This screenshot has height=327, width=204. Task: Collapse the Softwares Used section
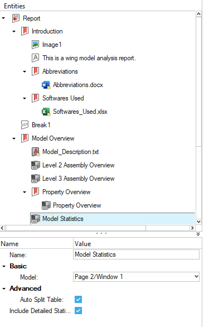click(25, 98)
